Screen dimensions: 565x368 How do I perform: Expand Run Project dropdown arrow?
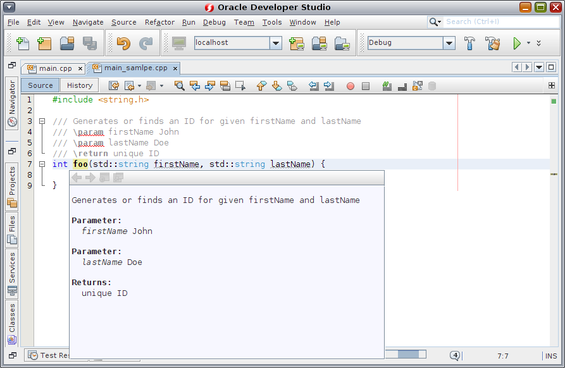coord(528,43)
